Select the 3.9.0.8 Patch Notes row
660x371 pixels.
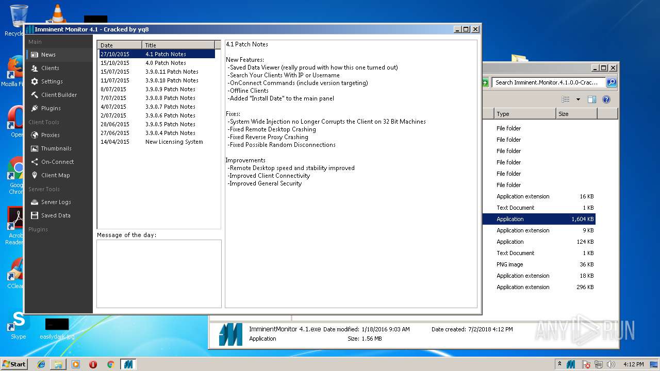coord(157,98)
